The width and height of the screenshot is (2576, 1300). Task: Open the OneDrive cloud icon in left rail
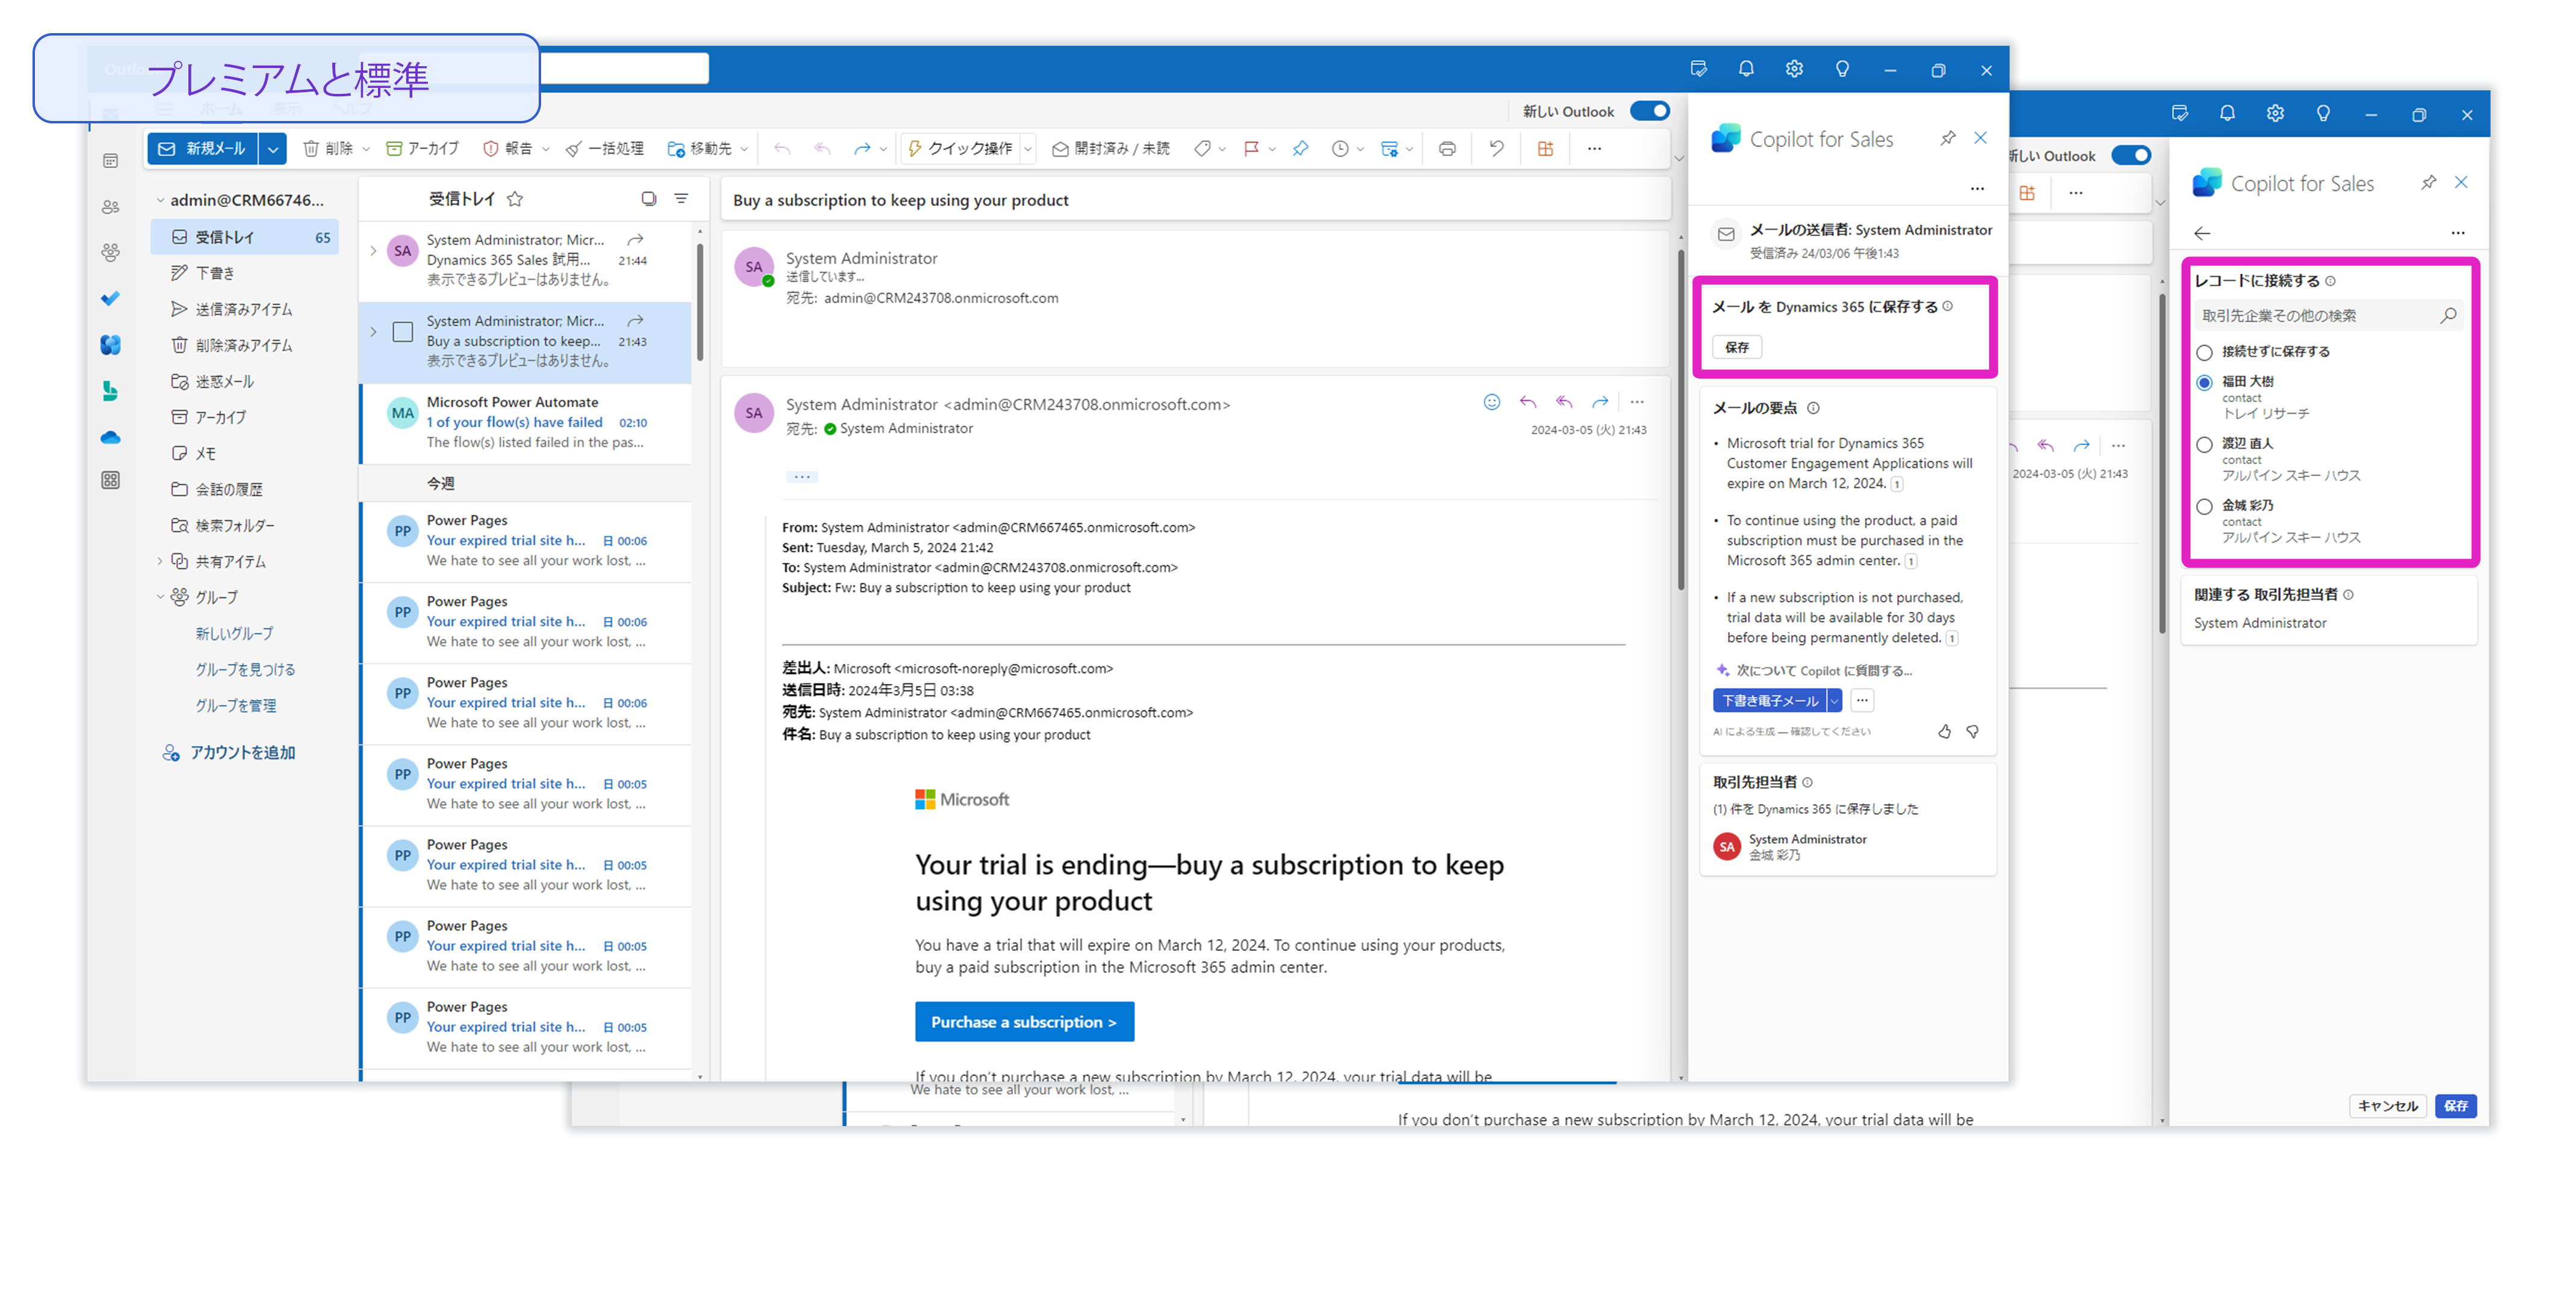[110, 437]
